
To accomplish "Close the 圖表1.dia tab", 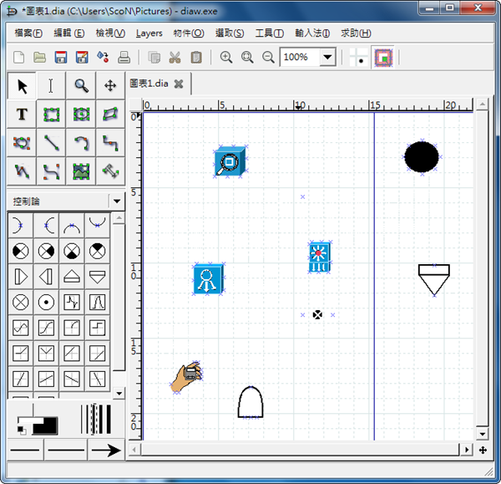I will tap(179, 84).
